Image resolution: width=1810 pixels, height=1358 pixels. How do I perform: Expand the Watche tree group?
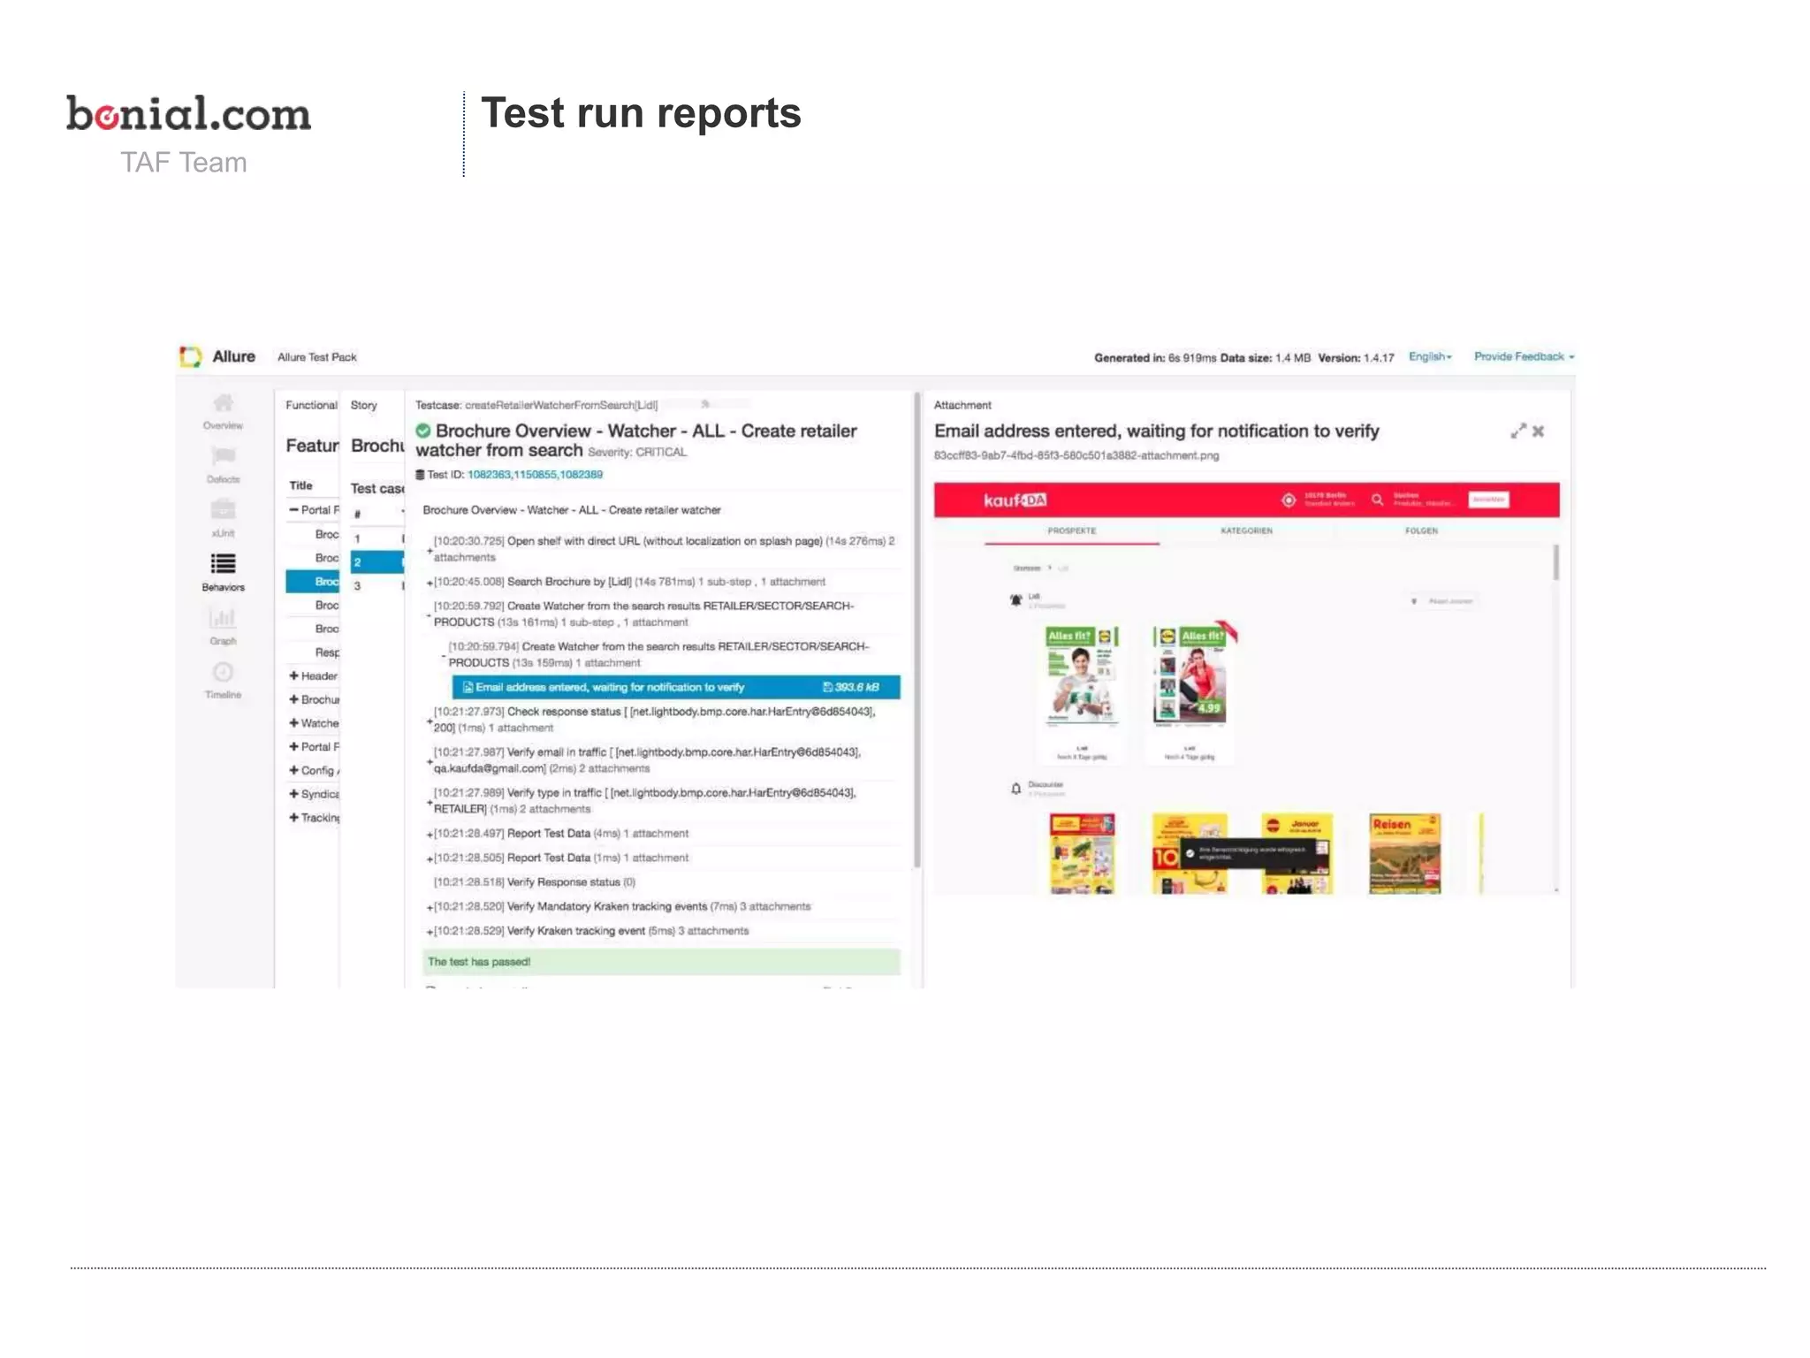293,723
